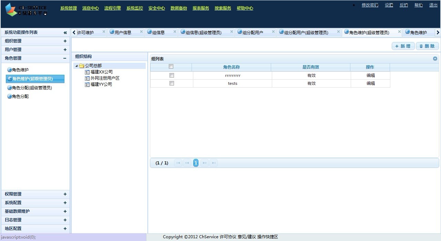Click the 修改密码 link
The width and height of the screenshot is (441, 241).
(x=370, y=5)
